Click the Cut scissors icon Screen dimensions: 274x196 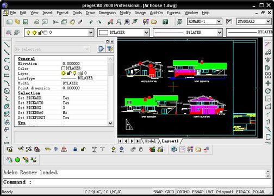click(55, 22)
